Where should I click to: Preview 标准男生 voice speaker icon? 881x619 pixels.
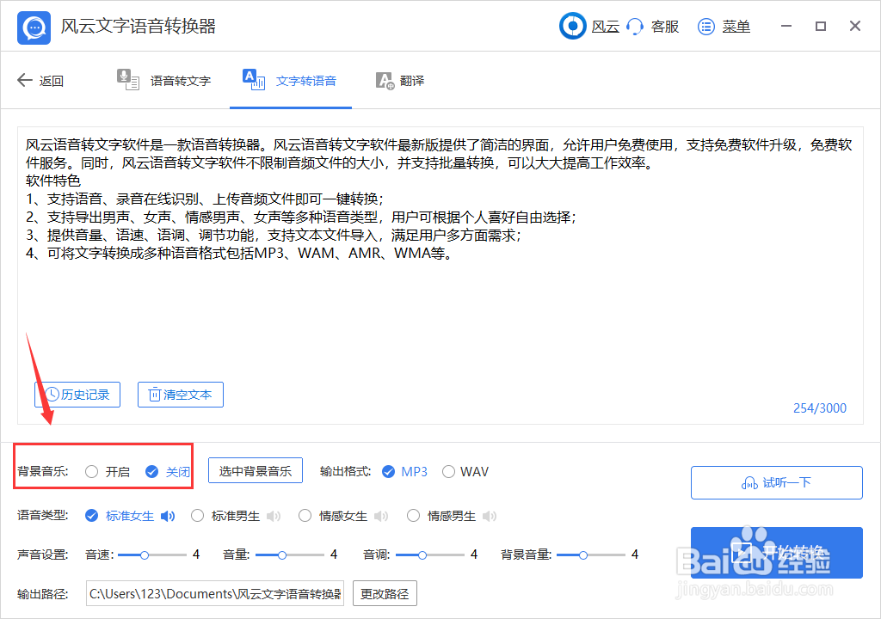click(274, 516)
